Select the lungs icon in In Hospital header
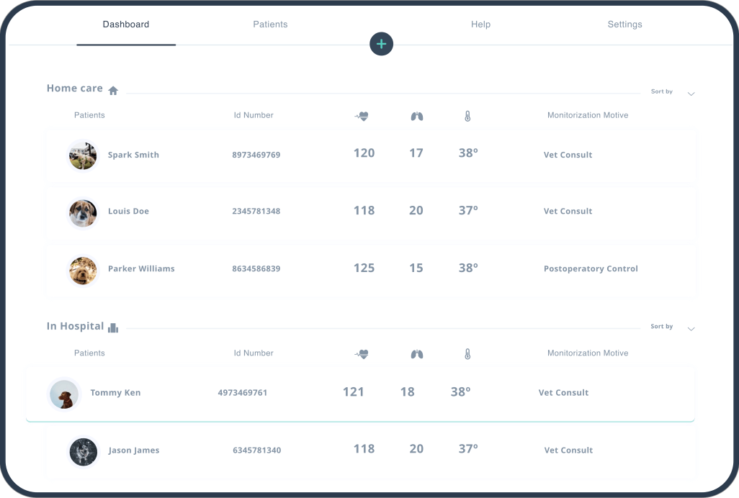The height and width of the screenshot is (498, 739). coord(416,353)
